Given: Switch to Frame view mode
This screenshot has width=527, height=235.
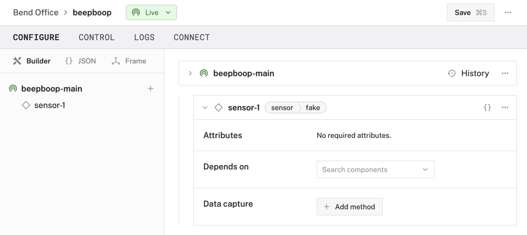Looking at the screenshot, I should 129,61.
